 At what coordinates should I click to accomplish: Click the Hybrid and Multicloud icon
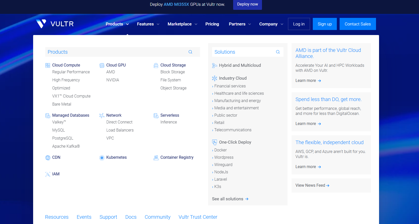214,66
